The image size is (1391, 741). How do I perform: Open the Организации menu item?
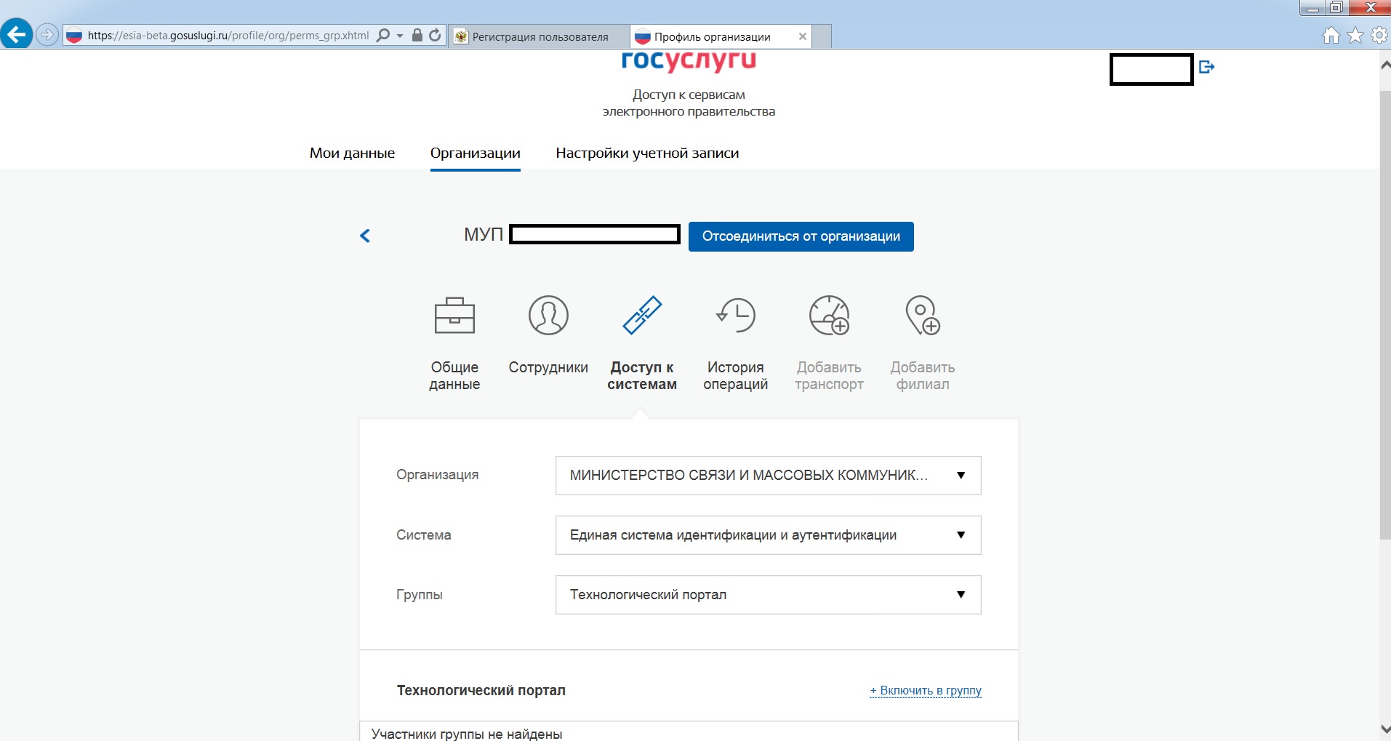coord(475,153)
